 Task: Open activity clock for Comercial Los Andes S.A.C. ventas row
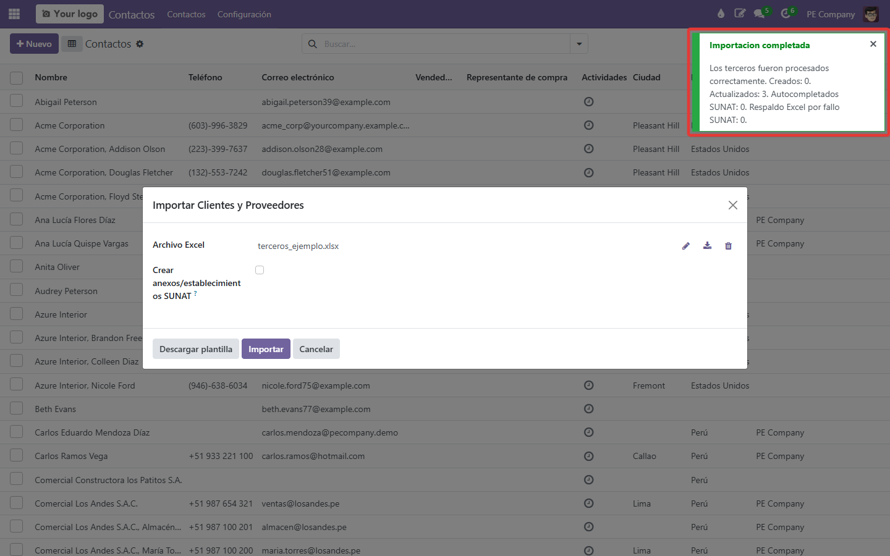point(589,503)
